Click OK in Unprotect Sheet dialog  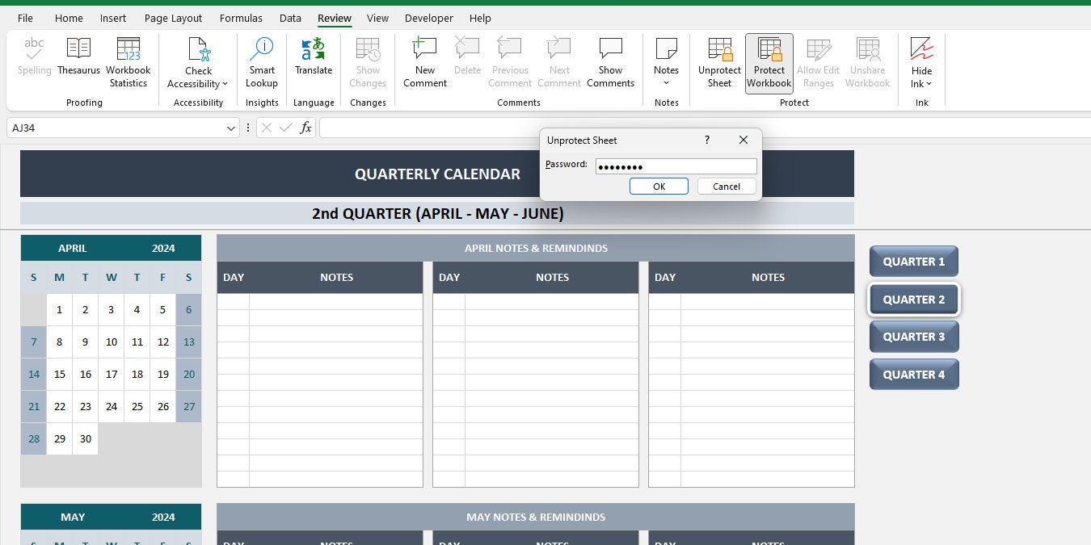click(x=659, y=187)
